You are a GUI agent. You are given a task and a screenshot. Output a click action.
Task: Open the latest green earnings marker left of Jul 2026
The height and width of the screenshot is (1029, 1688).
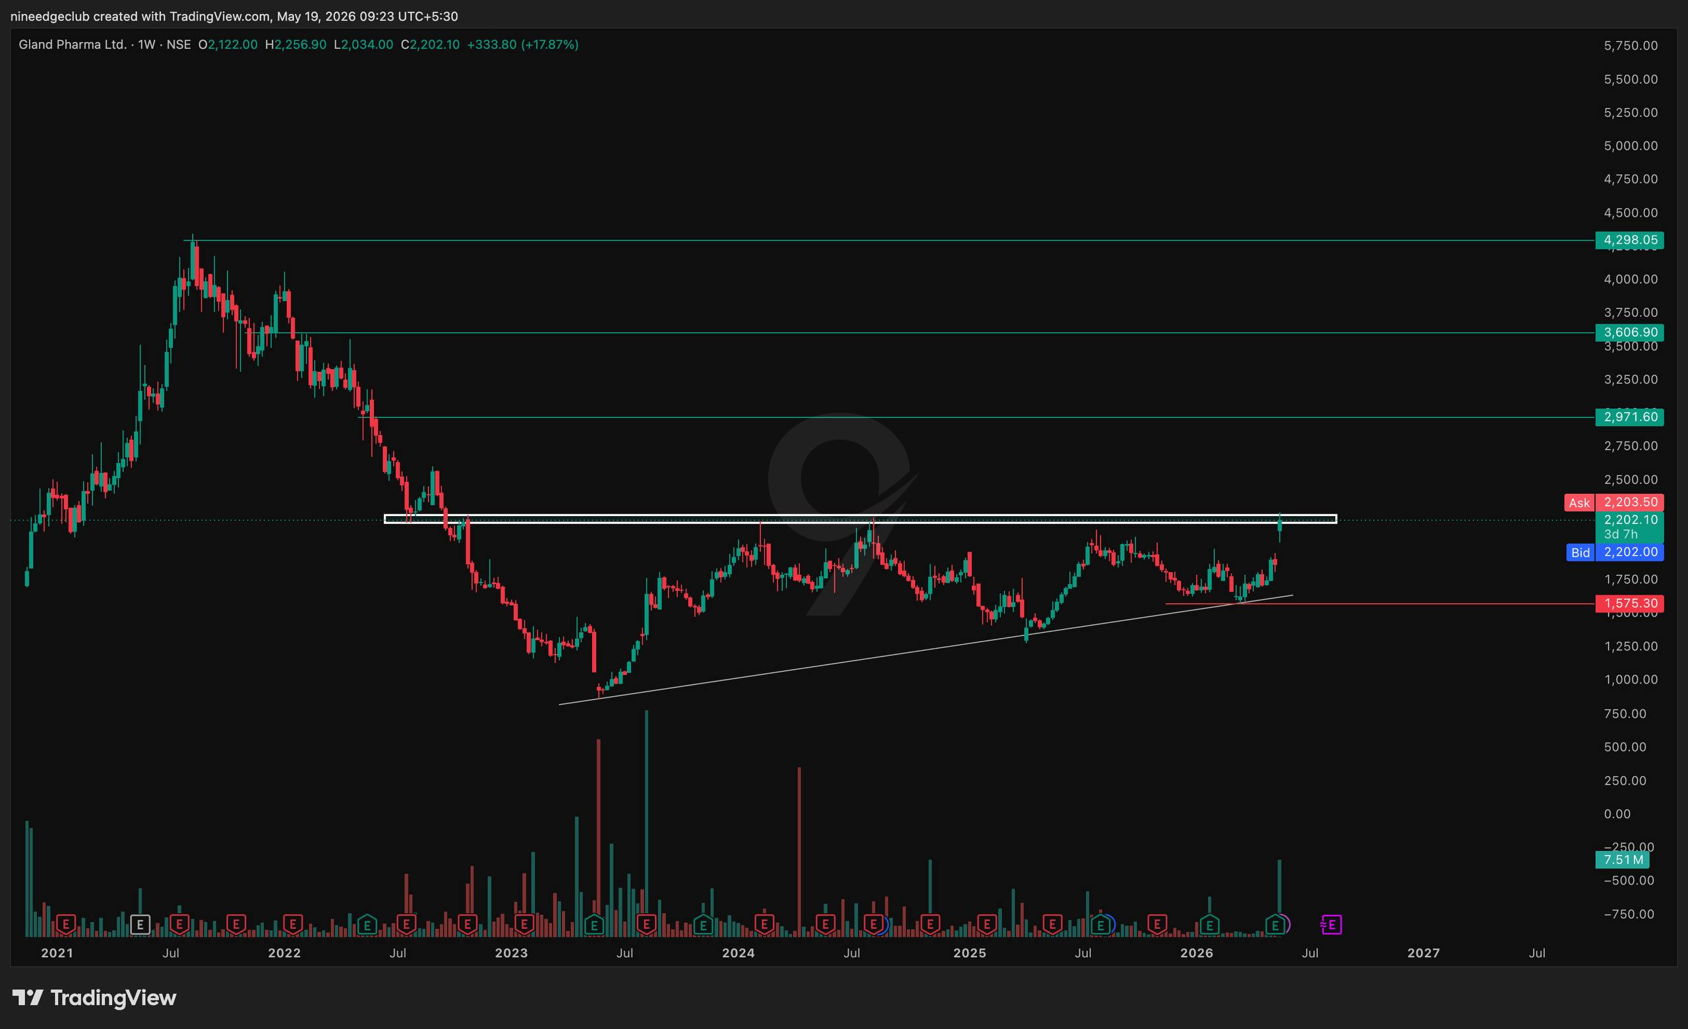[1275, 925]
